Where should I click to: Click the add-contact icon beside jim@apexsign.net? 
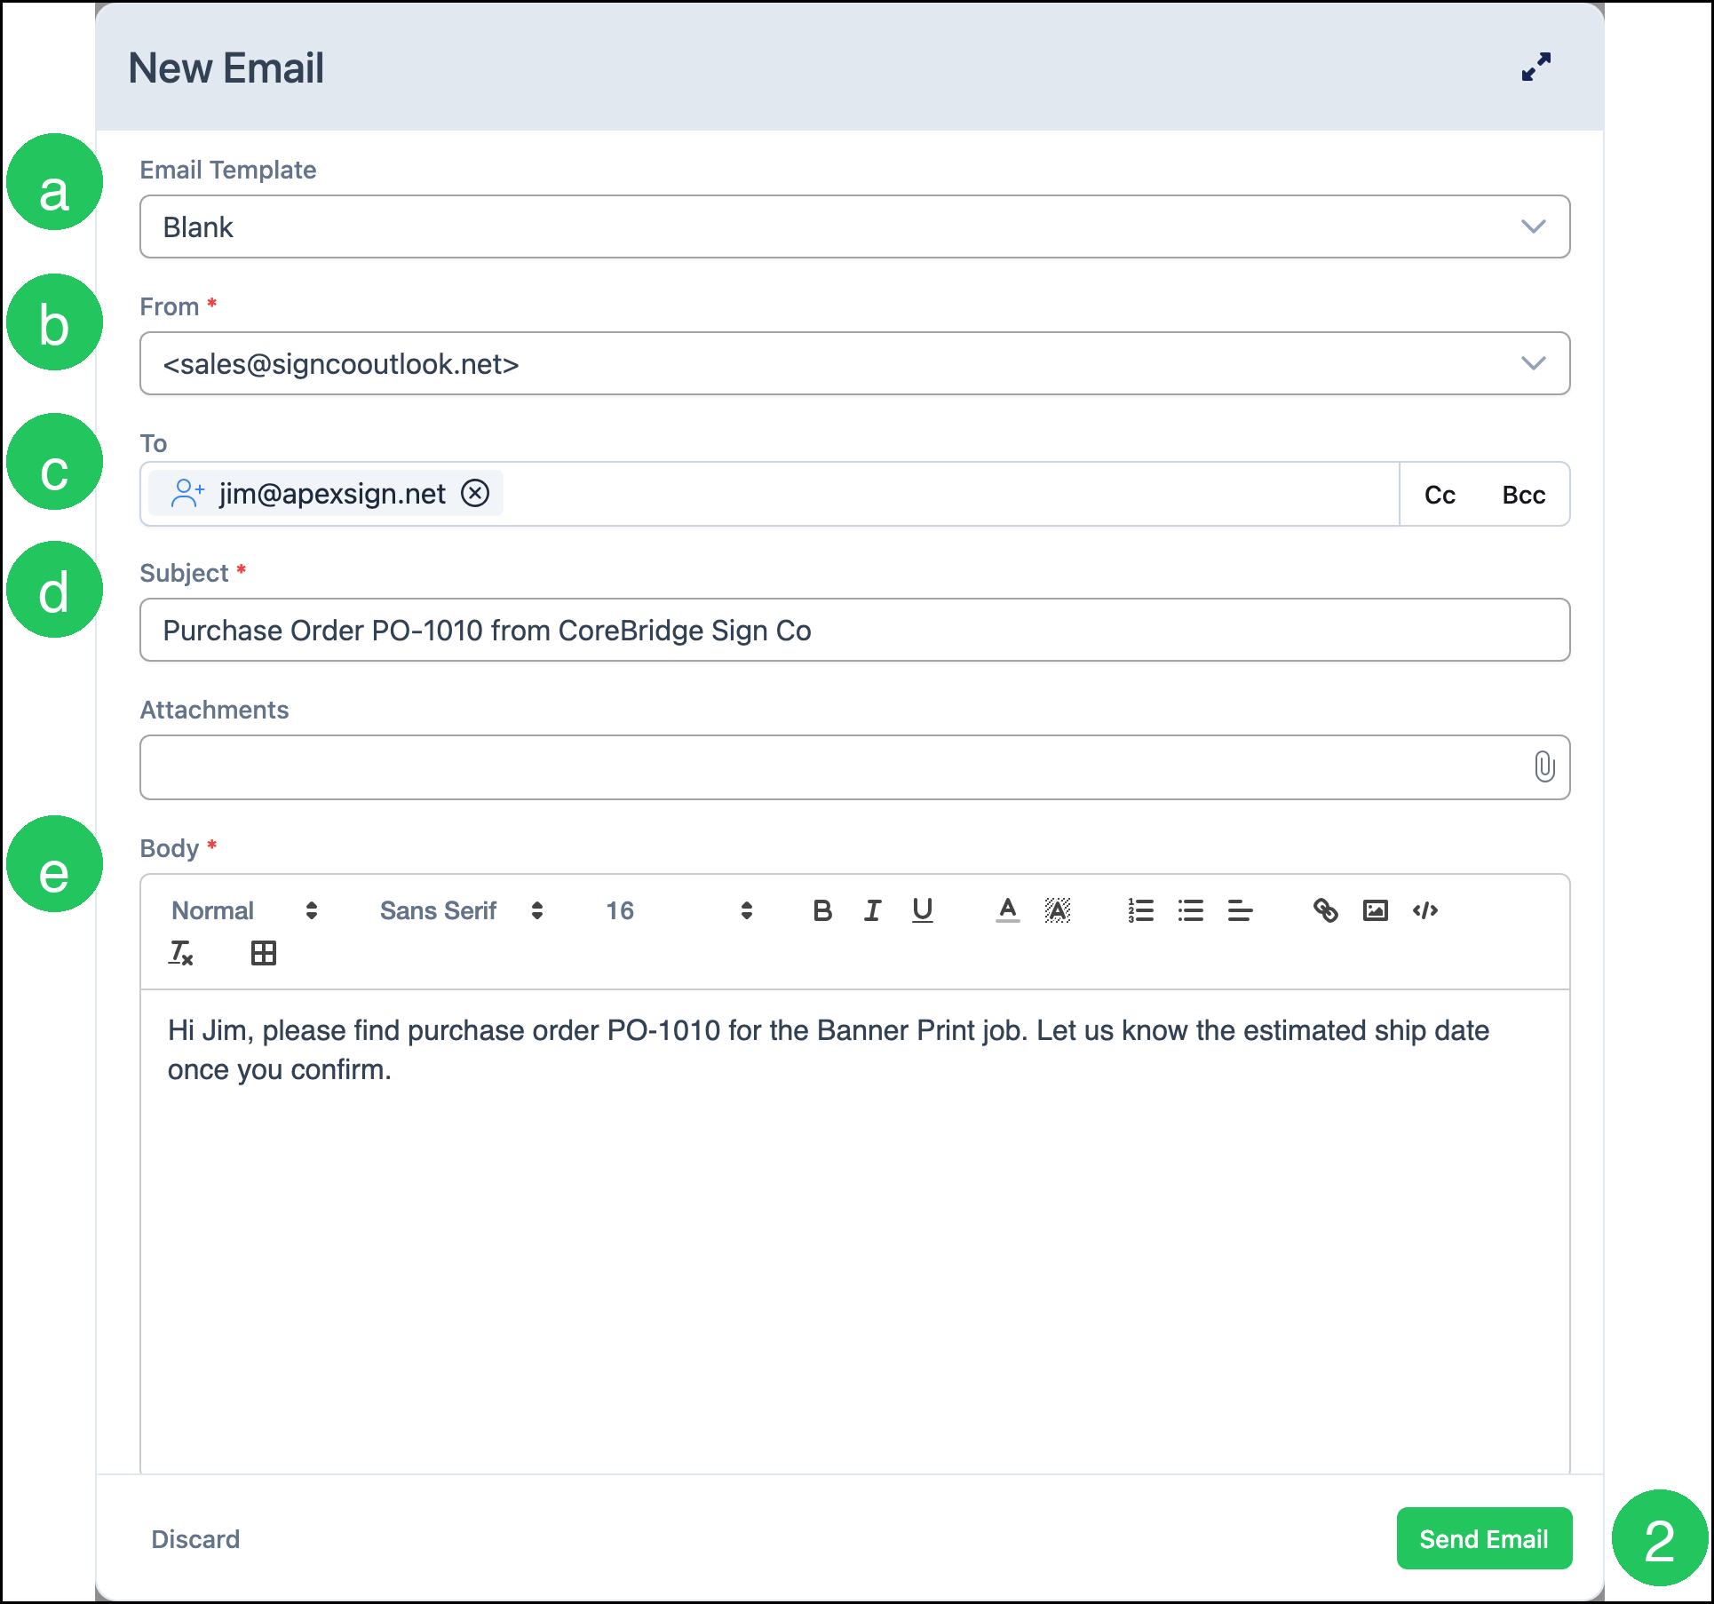pos(187,493)
